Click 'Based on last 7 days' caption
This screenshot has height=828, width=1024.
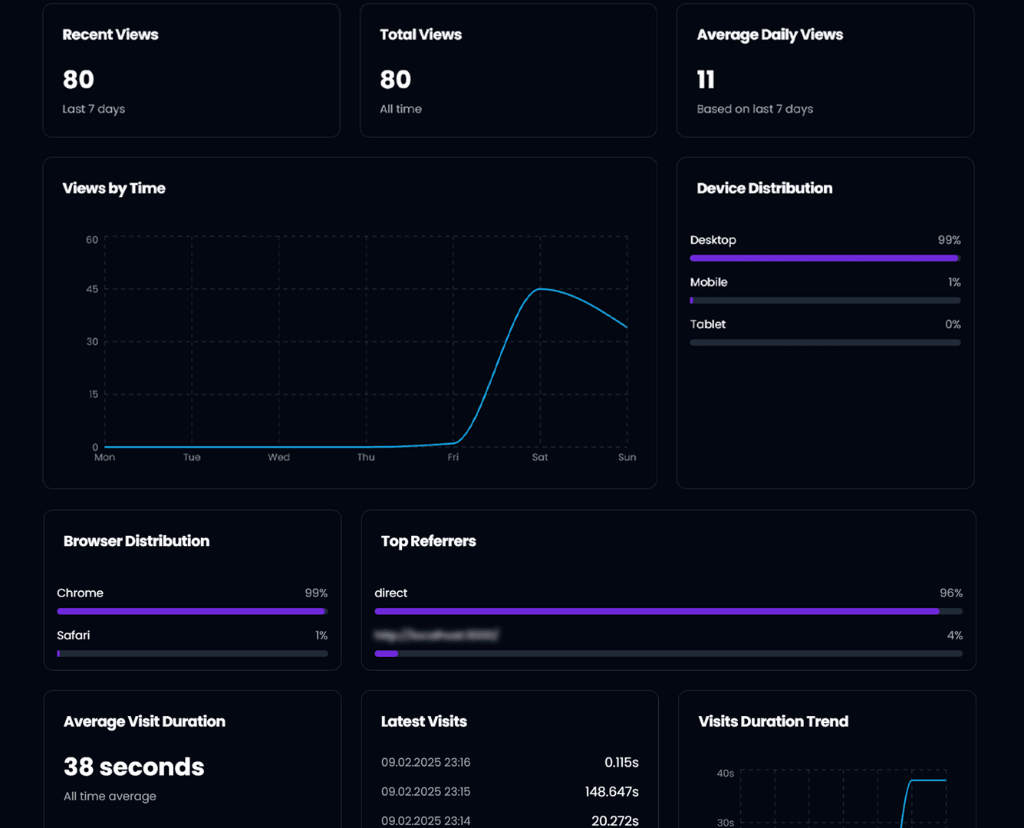[x=755, y=109]
